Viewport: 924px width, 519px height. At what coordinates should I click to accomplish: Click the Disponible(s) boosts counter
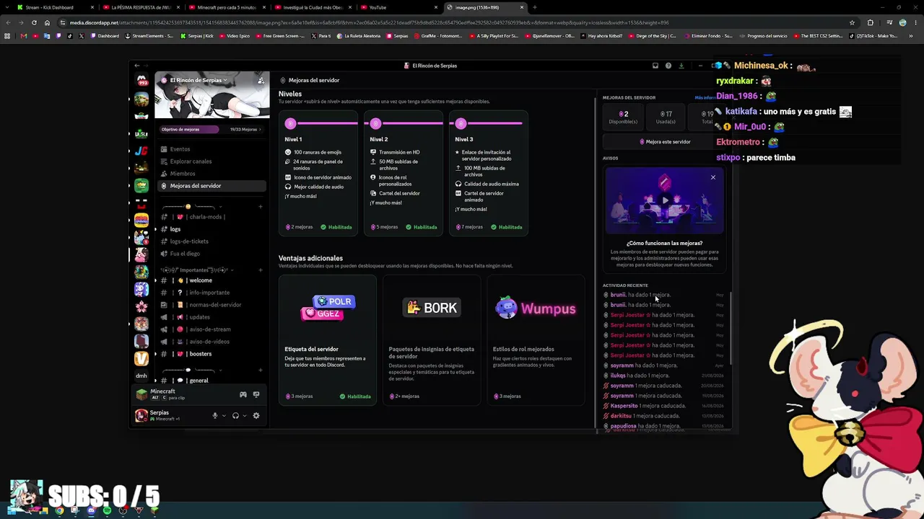(x=623, y=117)
